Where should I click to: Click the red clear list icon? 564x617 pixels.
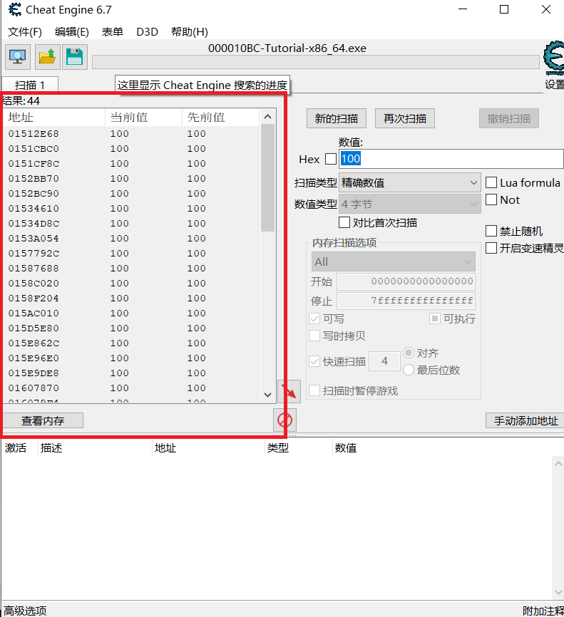tap(284, 420)
